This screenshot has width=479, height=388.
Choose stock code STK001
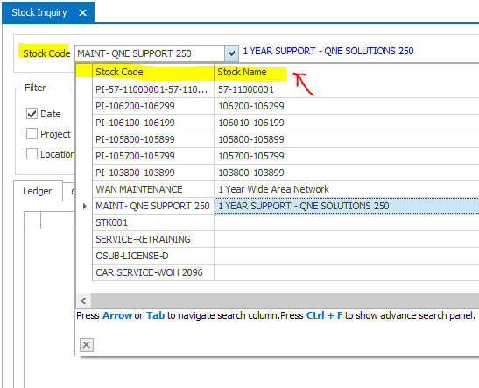point(153,222)
